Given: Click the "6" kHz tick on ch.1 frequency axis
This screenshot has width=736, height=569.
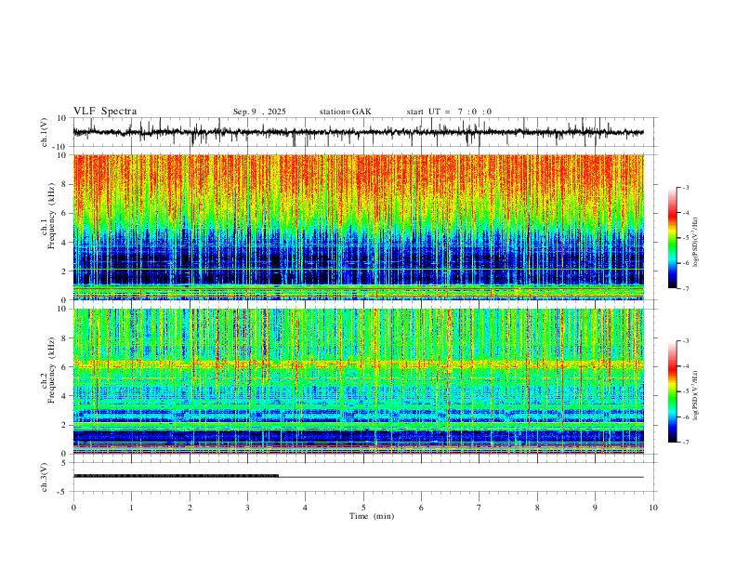Looking at the screenshot, I should click(x=64, y=213).
